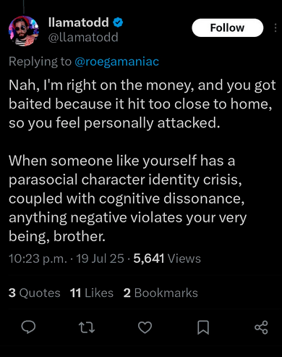This screenshot has height=357, width=282.
Task: Open the @roegamaniac mention link
Action: pyautogui.click(x=117, y=62)
